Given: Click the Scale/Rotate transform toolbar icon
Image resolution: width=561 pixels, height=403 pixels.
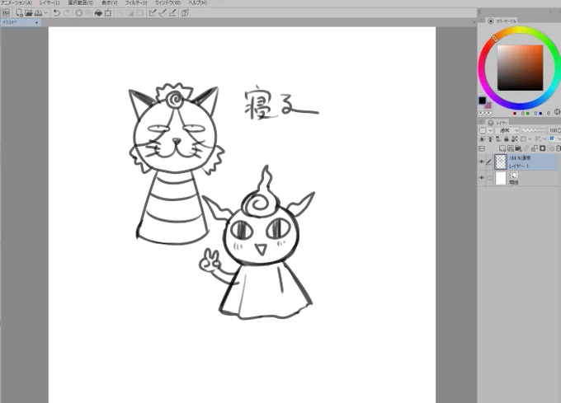Looking at the screenshot, I should click(108, 13).
